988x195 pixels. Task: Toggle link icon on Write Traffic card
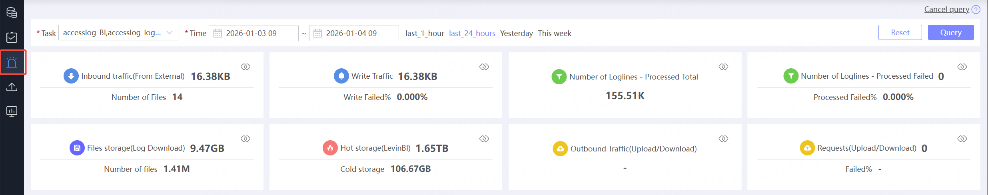(484, 67)
